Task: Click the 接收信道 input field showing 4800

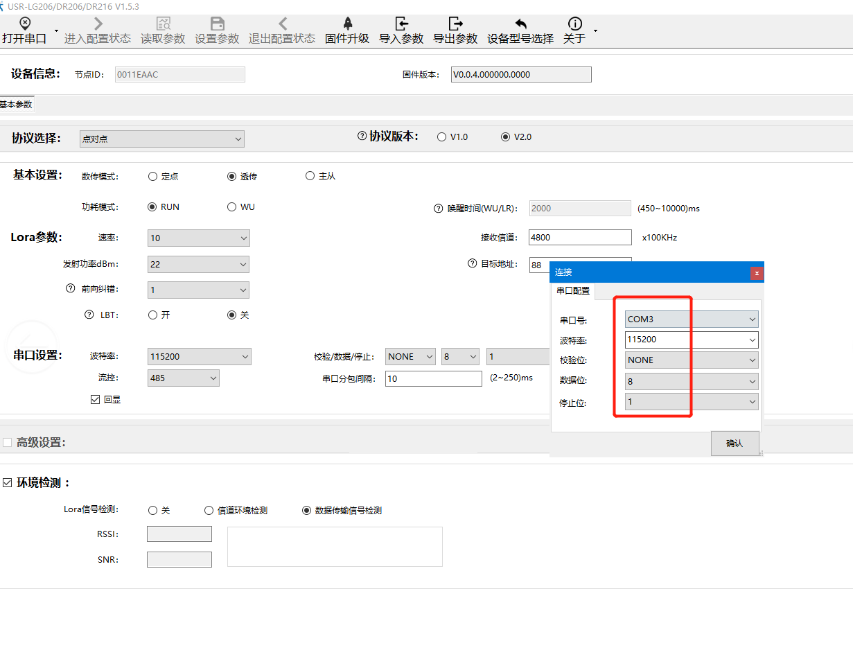Action: [x=579, y=238]
